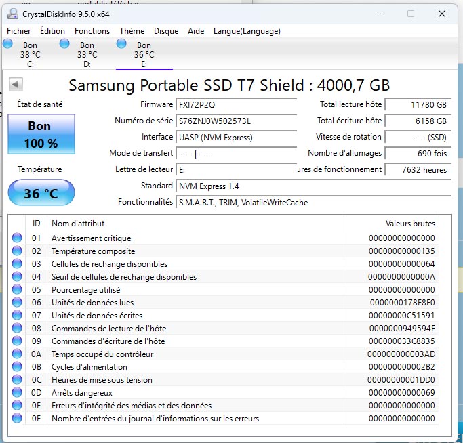The width and height of the screenshot is (463, 443).
Task: Click the Mode de transfert field
Action: point(236,154)
